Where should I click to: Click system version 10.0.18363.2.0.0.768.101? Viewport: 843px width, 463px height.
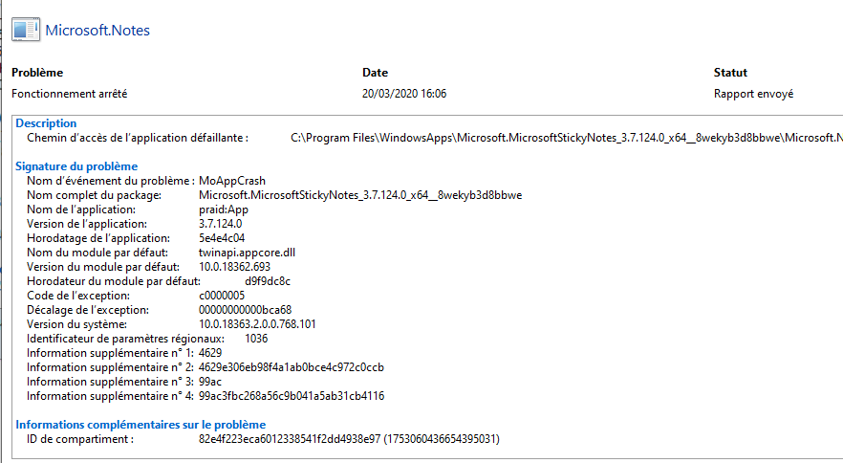[257, 324]
